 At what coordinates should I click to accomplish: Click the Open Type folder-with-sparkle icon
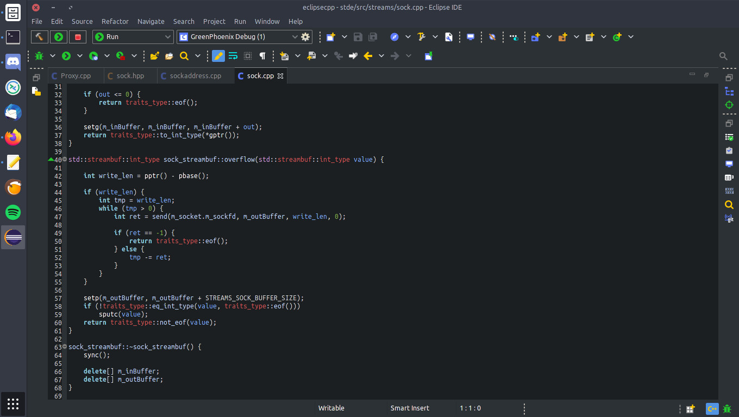[x=155, y=56]
